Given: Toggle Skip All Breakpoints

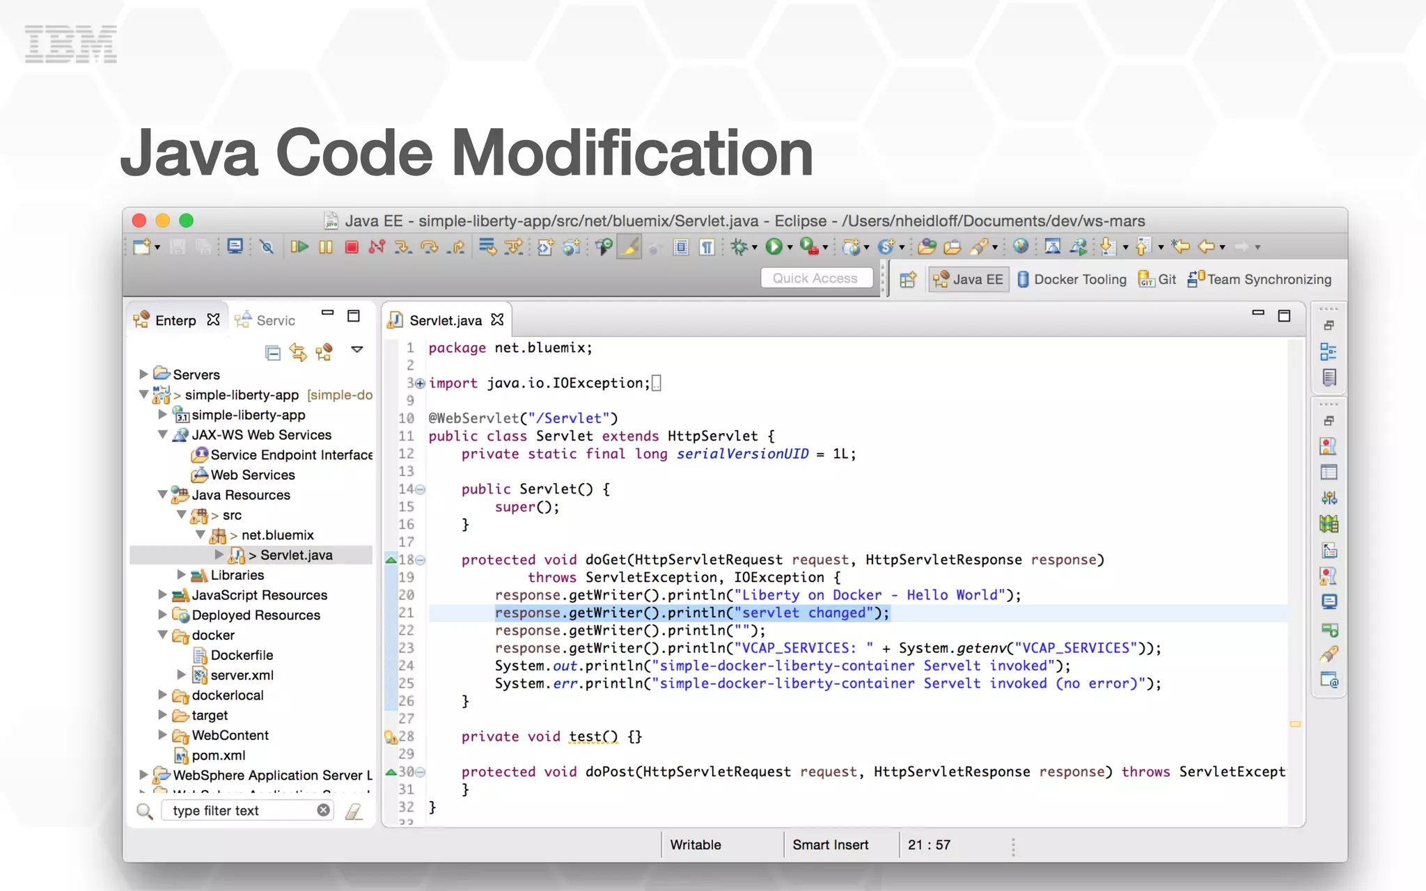Looking at the screenshot, I should [267, 246].
